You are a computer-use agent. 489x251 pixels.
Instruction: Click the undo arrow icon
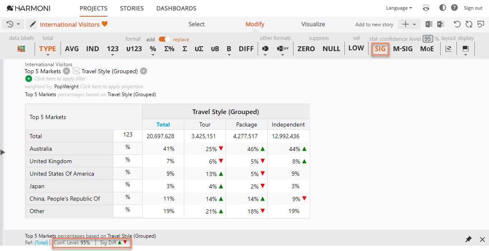click(x=457, y=25)
